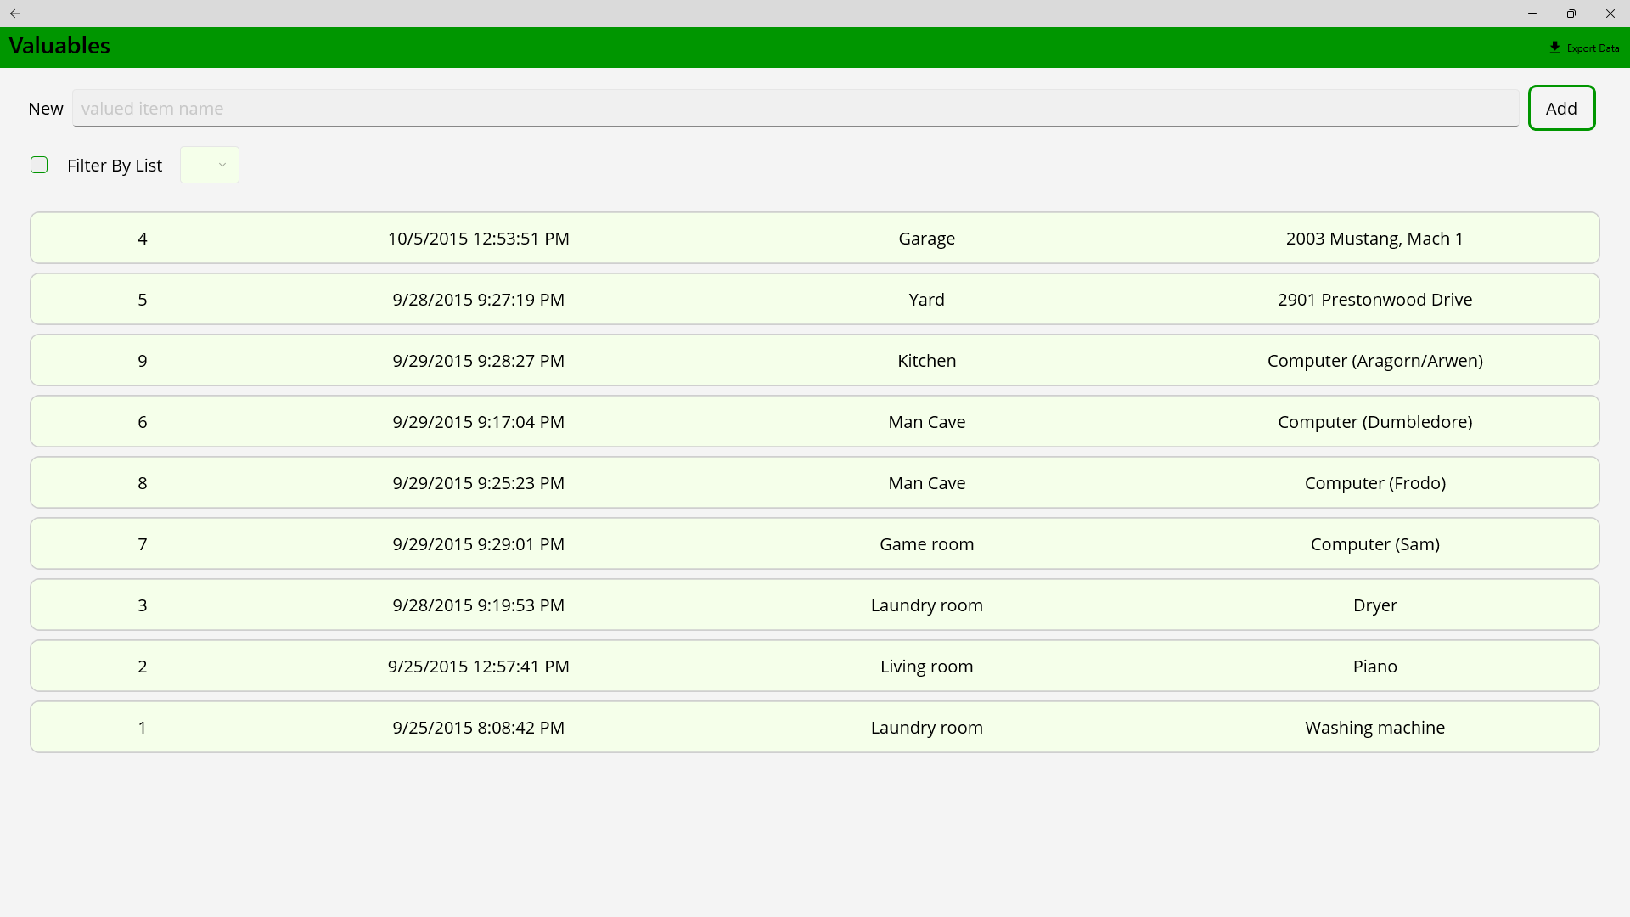Focus the valued item name field
1630x917 pixels.
pos(795,109)
